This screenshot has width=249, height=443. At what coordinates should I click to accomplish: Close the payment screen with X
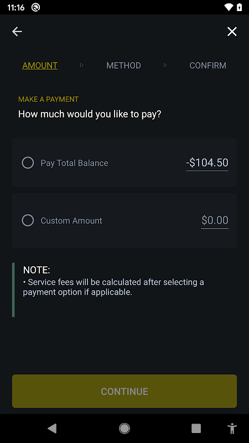[x=232, y=32]
